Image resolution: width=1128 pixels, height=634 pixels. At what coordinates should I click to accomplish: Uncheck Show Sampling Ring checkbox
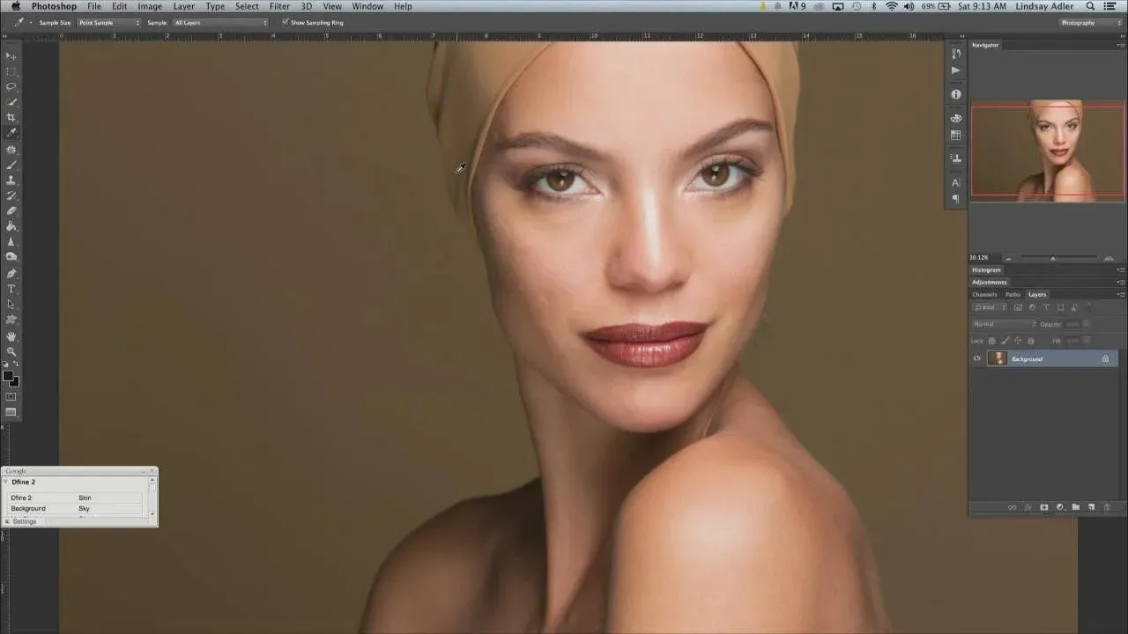(285, 22)
